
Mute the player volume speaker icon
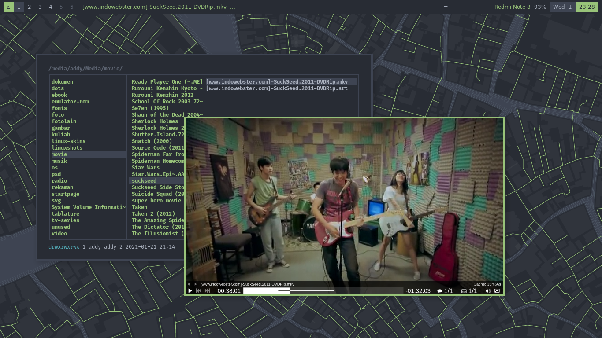[x=488, y=291]
